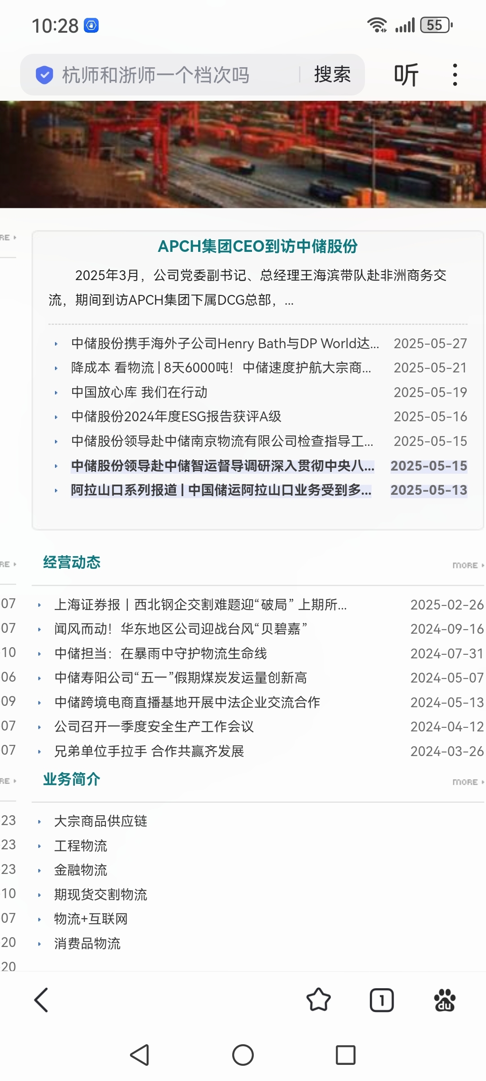Image resolution: width=486 pixels, height=1081 pixels.
Task: Tap the 10:28 clock in status bar
Action: (55, 26)
